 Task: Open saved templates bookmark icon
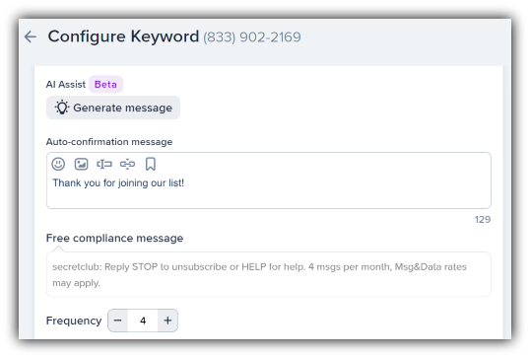pyautogui.click(x=151, y=164)
